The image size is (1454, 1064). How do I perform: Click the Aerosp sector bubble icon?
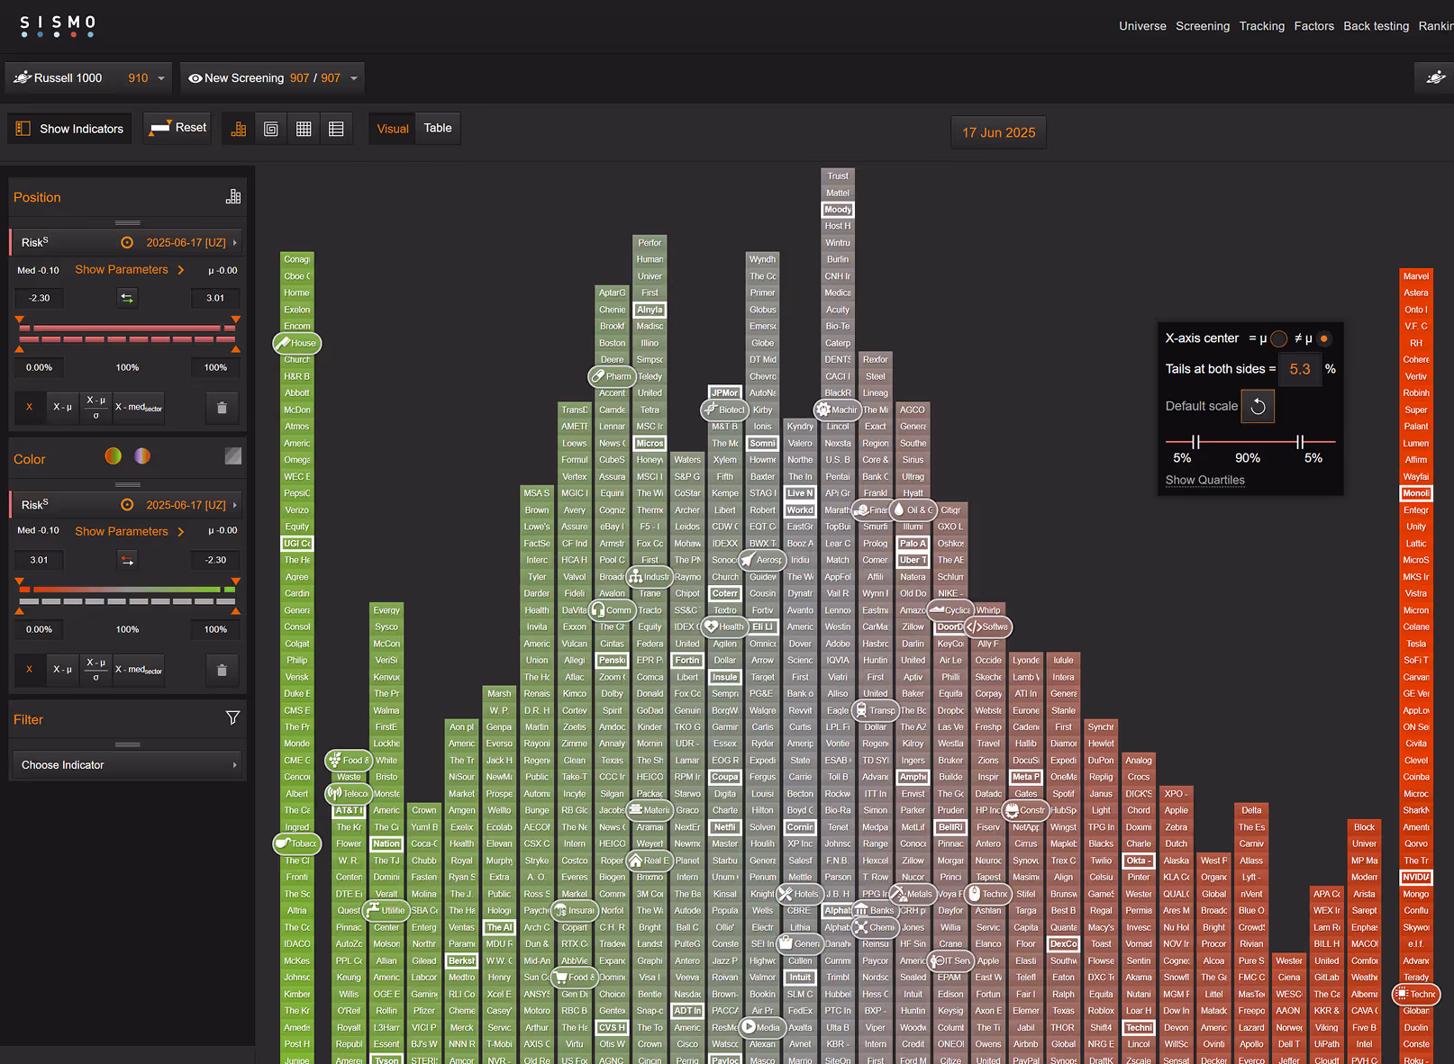click(x=762, y=560)
